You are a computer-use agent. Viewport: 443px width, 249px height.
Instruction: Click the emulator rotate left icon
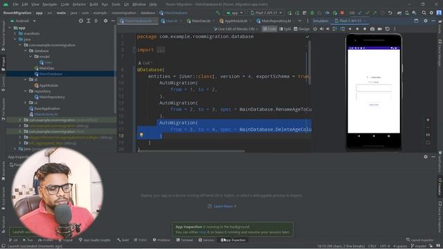[x=335, y=29]
